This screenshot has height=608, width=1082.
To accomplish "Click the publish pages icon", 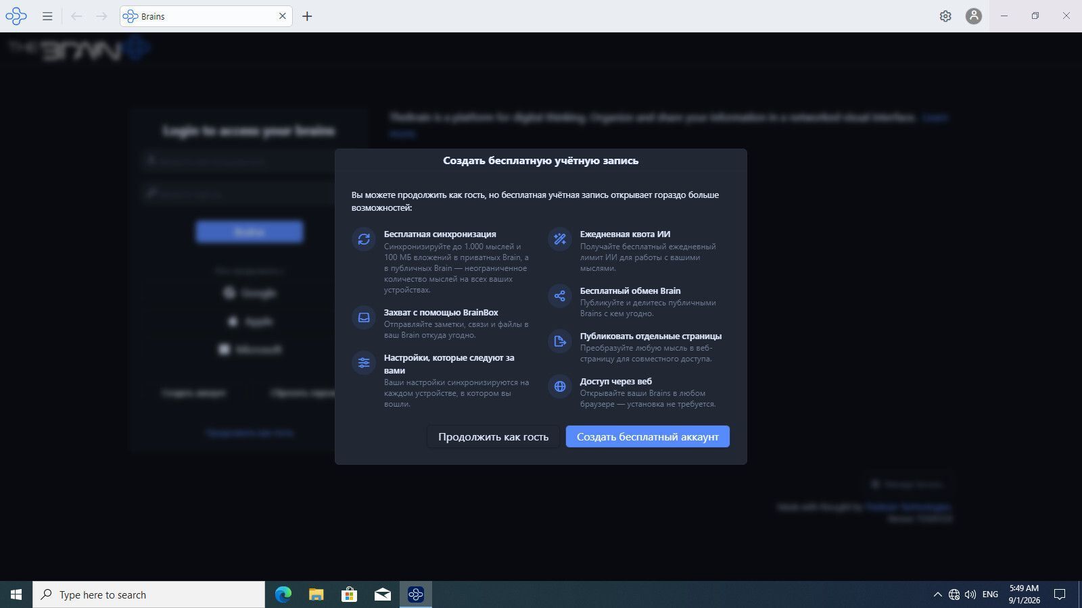I will coord(560,341).
